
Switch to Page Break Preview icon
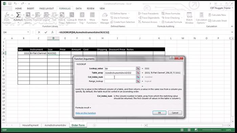pos(196,130)
